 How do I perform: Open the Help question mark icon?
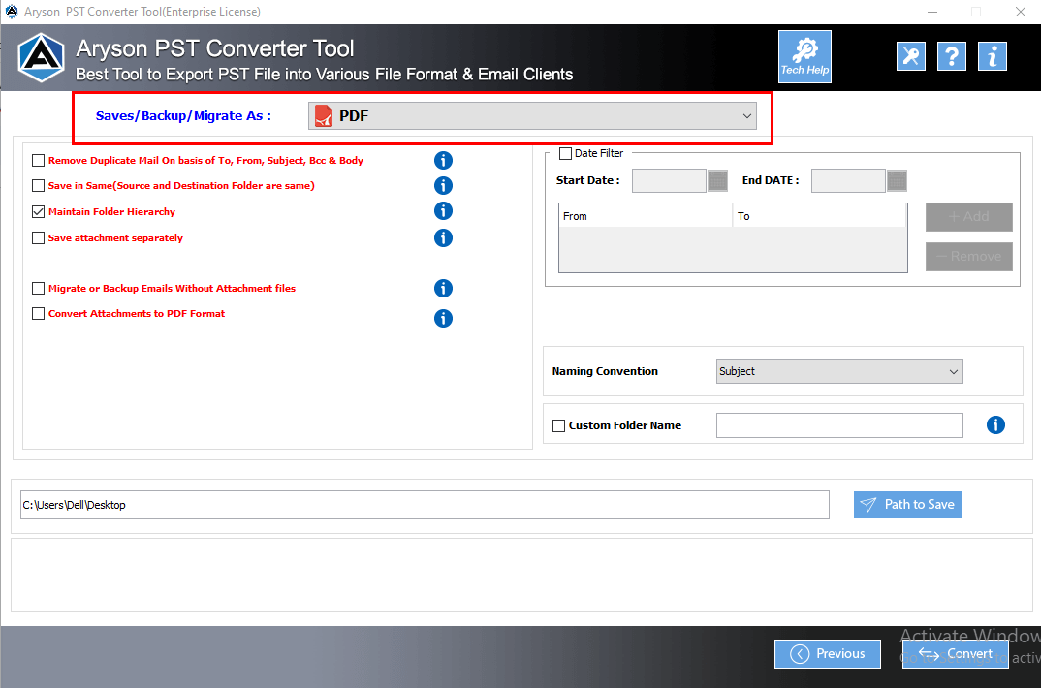click(951, 56)
